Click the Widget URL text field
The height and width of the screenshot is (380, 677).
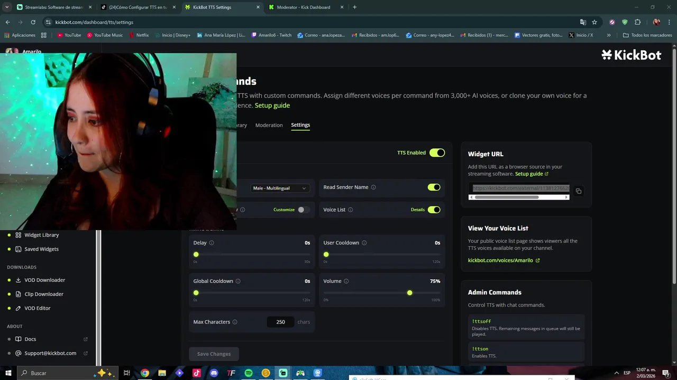[519, 188]
